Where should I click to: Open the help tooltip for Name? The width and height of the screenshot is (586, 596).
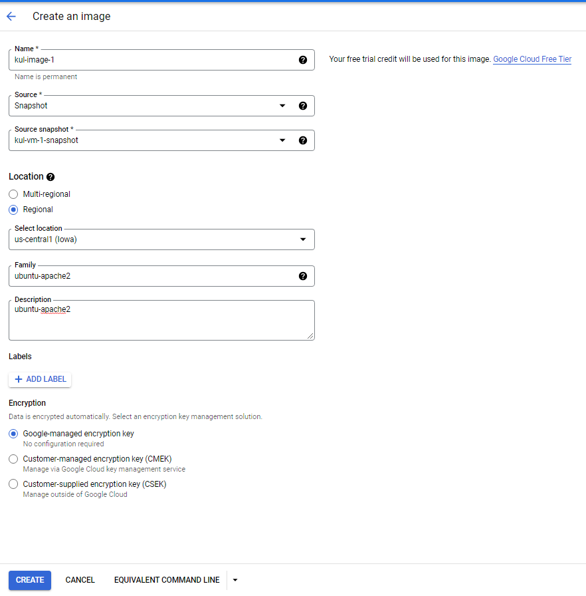(x=303, y=60)
